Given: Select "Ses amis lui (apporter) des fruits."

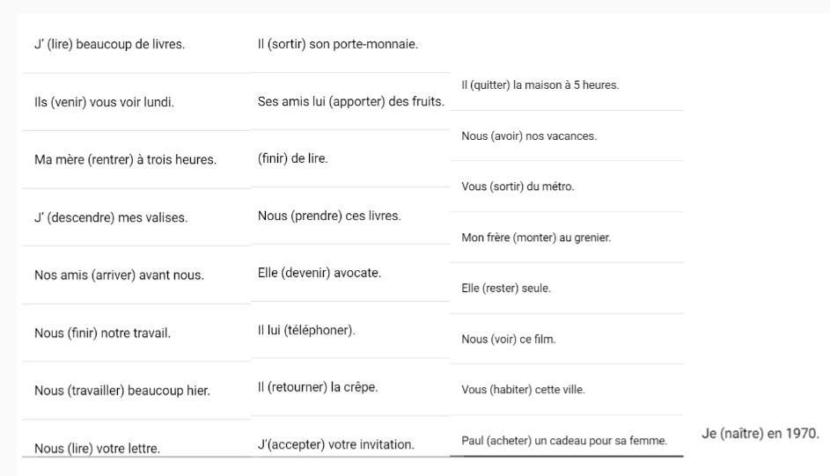Looking at the screenshot, I should click(x=351, y=101).
